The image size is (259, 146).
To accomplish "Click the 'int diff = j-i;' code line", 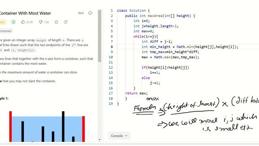I will [x=157, y=41].
